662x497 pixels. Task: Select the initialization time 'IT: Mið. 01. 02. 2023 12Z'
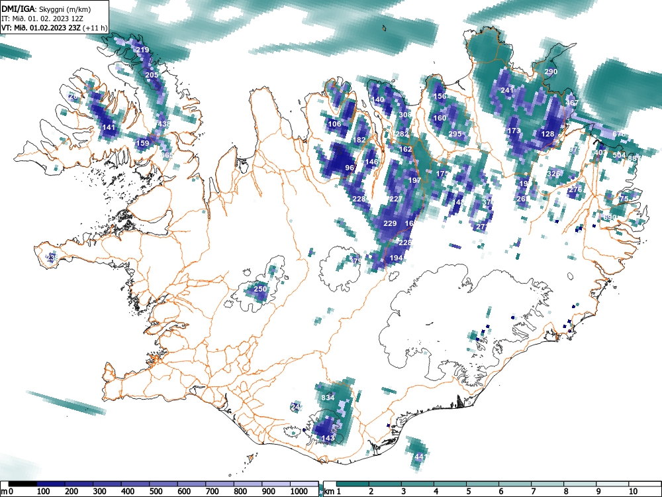(42, 19)
